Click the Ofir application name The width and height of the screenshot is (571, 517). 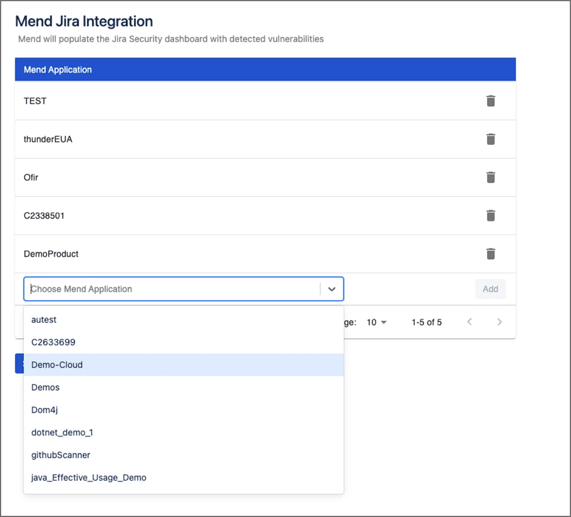point(30,177)
